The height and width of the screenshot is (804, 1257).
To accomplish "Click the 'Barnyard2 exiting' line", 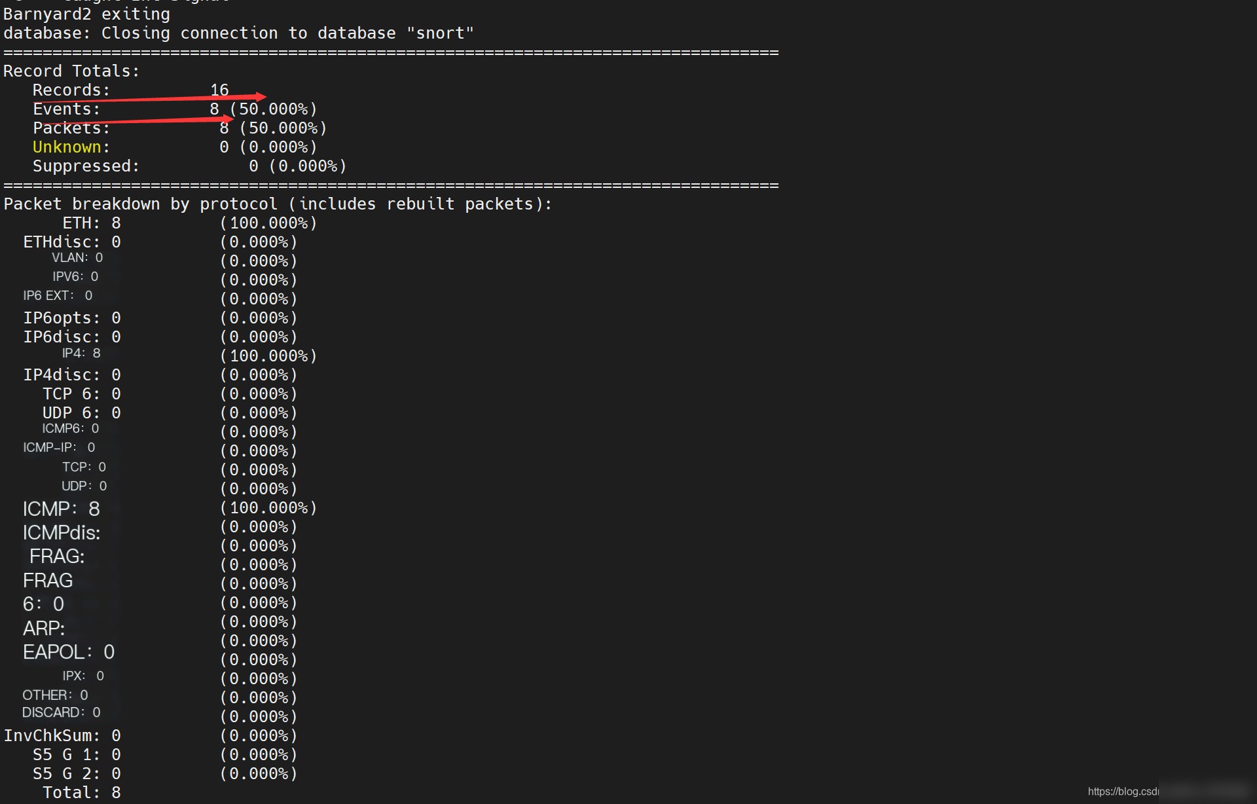I will (86, 14).
